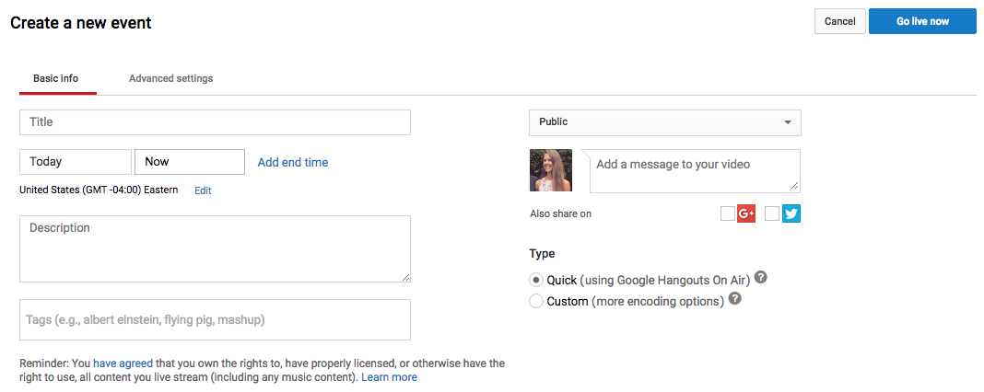
Task: Click the Twitter bird icon
Action: (791, 213)
